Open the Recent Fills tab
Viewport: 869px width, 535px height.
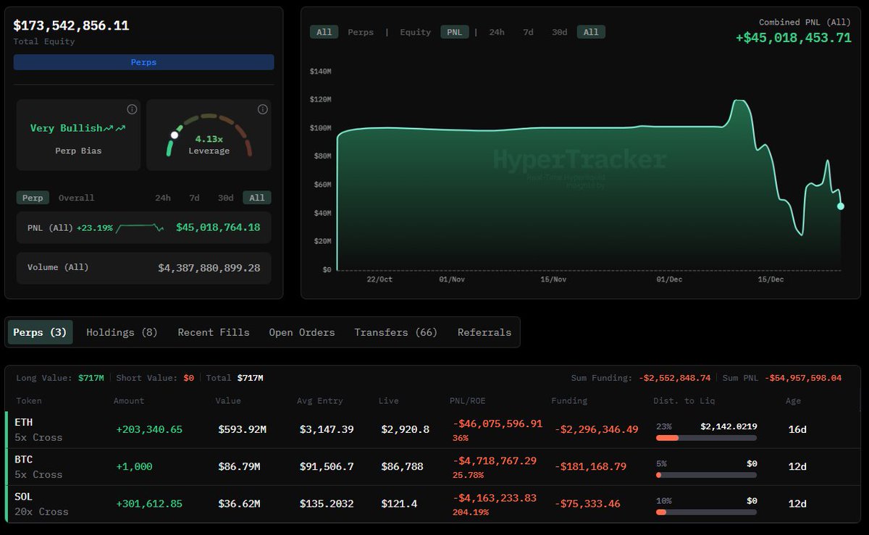coord(214,332)
